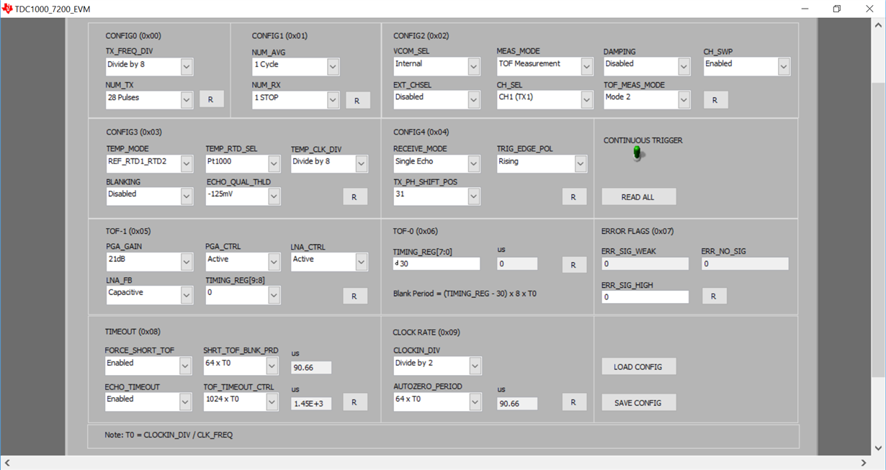Expand the CLOCKIN_DIV Divide by 2 dropdown
Screen dimensions: 886x470
point(437,365)
